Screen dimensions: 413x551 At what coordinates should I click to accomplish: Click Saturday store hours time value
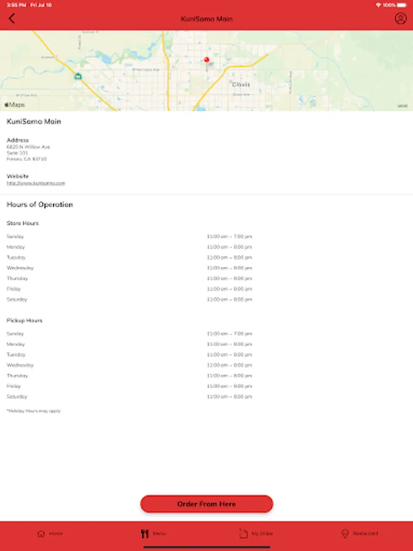click(229, 299)
